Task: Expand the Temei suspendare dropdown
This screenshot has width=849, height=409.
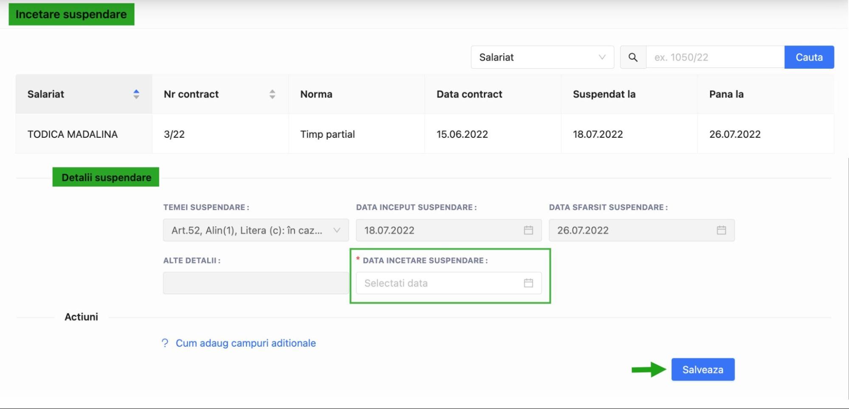Action: pyautogui.click(x=256, y=230)
